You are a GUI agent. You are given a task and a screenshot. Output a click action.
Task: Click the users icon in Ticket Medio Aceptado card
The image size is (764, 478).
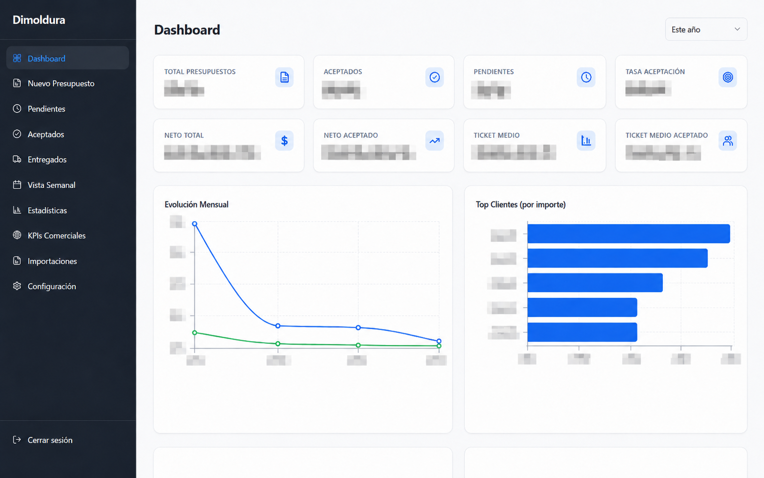(727, 141)
